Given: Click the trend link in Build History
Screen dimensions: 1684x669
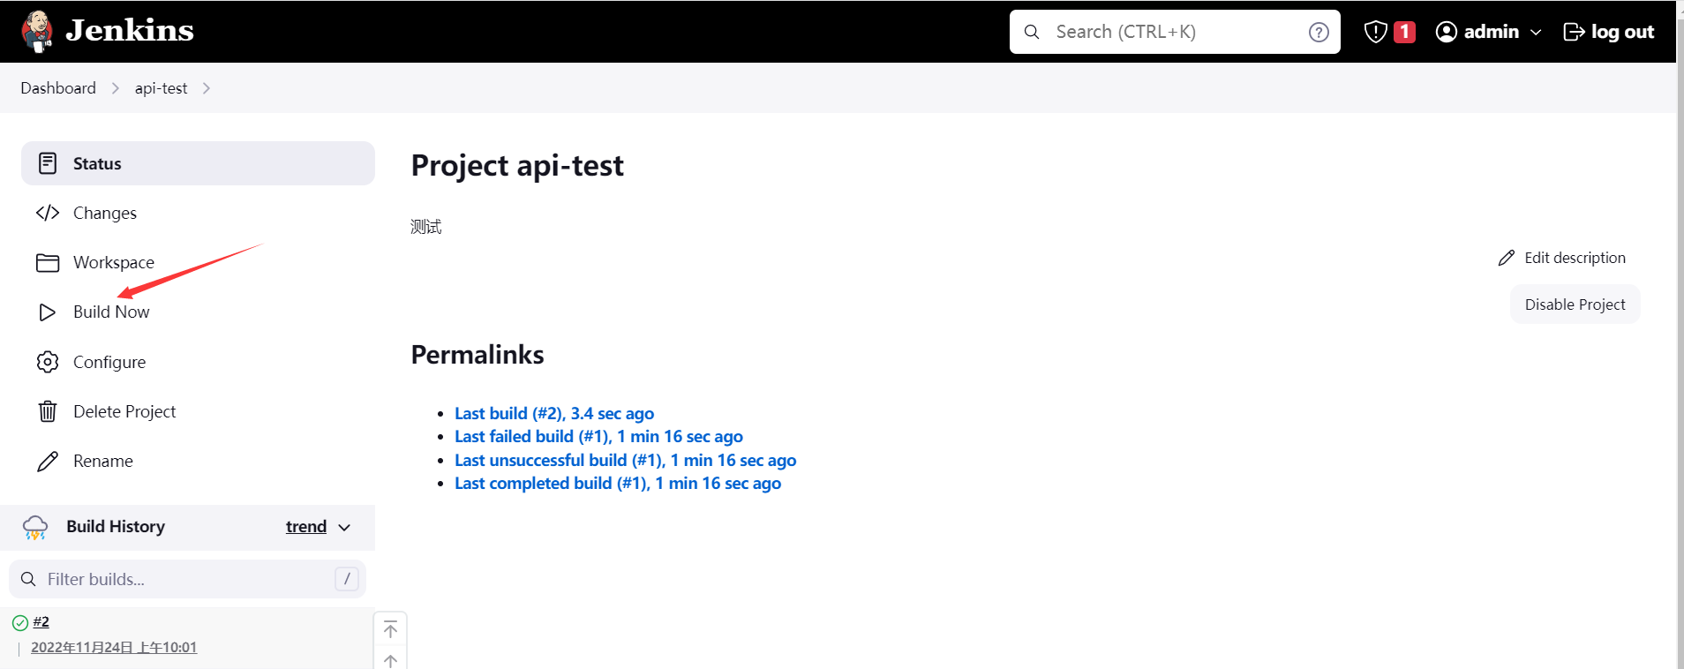Looking at the screenshot, I should click(x=306, y=527).
